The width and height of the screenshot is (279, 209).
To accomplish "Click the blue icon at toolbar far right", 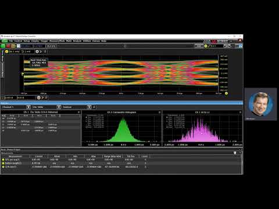I will coord(241,46).
